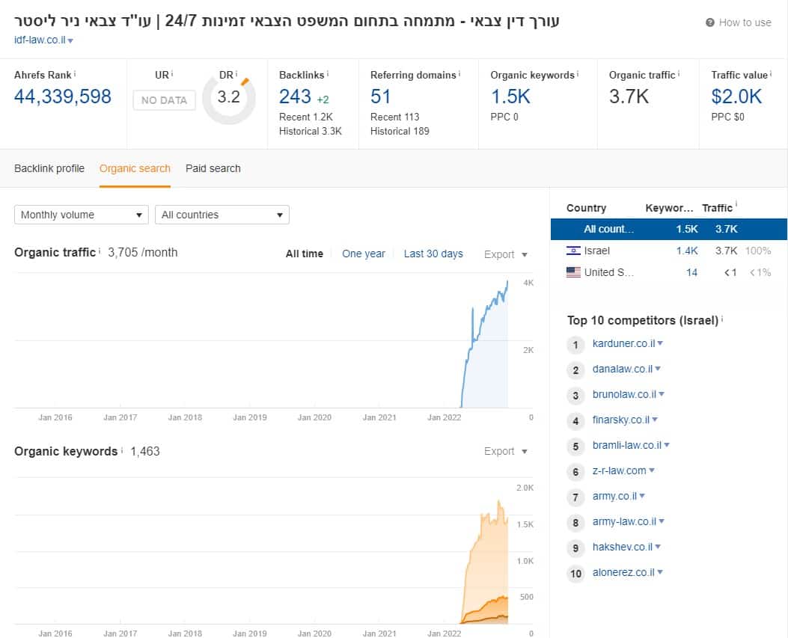Click the 3,705 /month traffic figure
The width and height of the screenshot is (788, 638).
[143, 252]
